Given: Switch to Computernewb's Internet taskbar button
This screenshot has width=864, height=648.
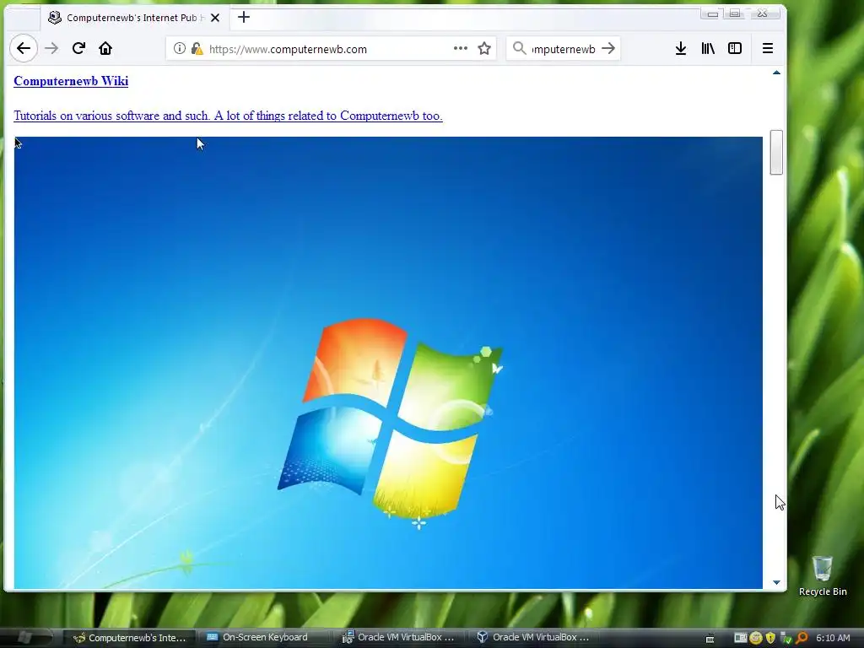Looking at the screenshot, I should (x=130, y=638).
